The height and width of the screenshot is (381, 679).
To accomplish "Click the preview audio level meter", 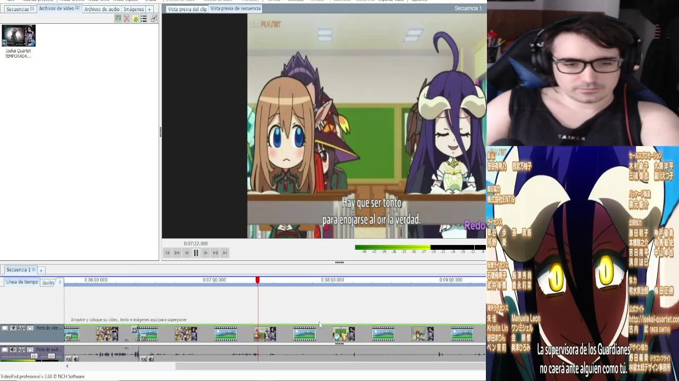I will (420, 247).
